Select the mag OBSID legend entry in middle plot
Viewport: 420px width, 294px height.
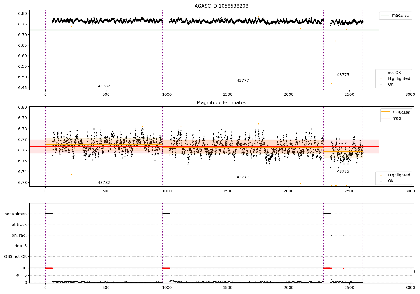(x=396, y=112)
